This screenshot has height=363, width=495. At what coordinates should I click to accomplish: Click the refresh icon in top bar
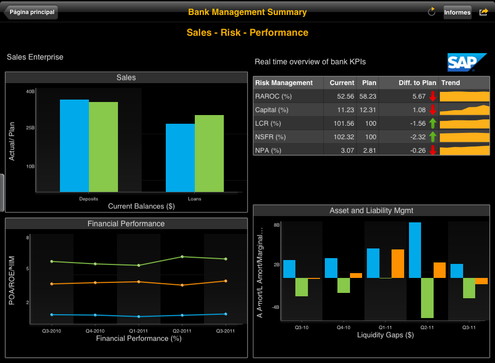pyautogui.click(x=432, y=12)
